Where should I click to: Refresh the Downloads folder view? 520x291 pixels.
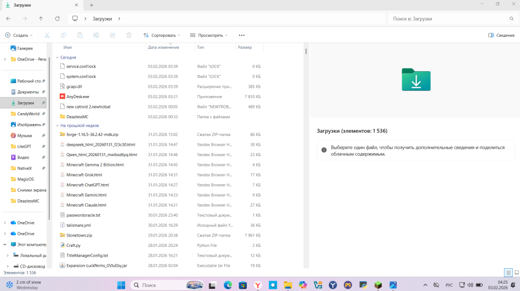pos(57,19)
